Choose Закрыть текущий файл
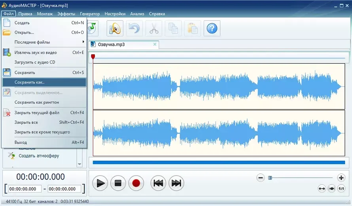Viewport: 352px width, 206px height. [44, 112]
